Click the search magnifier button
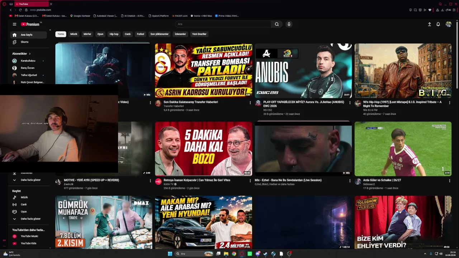 pos(277,24)
